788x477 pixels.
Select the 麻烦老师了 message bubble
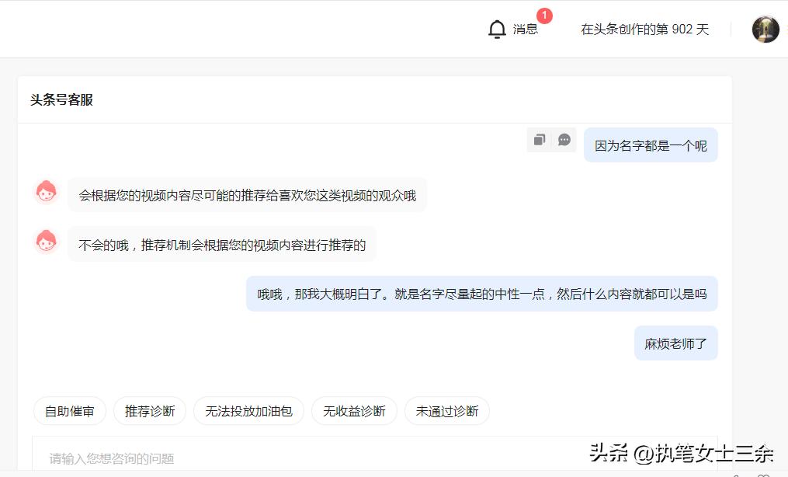[x=675, y=343]
